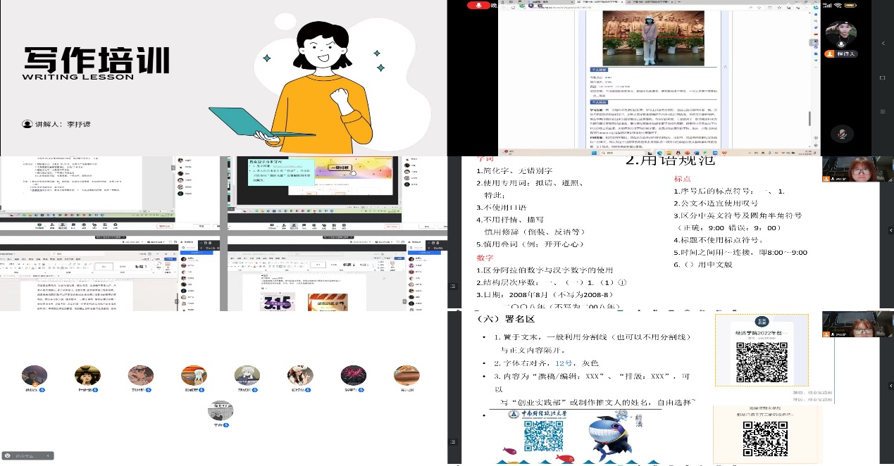Open the three-line recents navigation icon
The image size is (894, 466).
click(883, 111)
